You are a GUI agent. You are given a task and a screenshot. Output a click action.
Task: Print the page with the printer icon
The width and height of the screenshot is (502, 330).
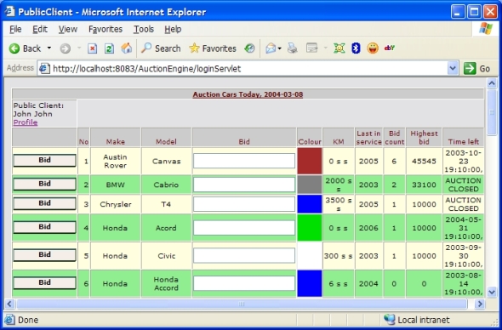[x=292, y=48]
